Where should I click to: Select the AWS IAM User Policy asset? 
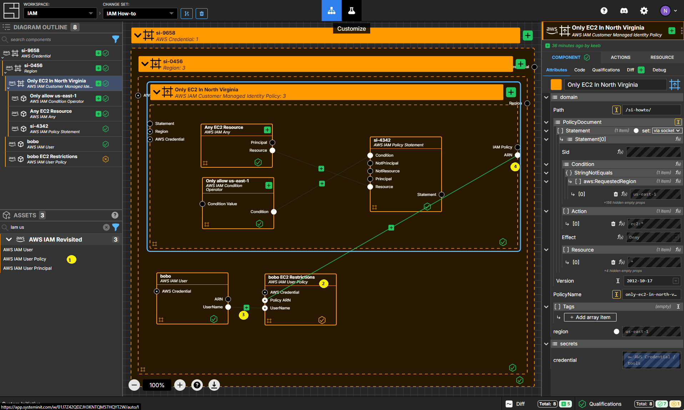25,259
